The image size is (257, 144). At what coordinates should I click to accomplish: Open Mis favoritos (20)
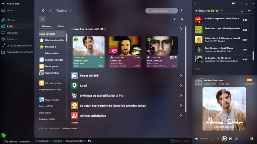[x=52, y=40]
